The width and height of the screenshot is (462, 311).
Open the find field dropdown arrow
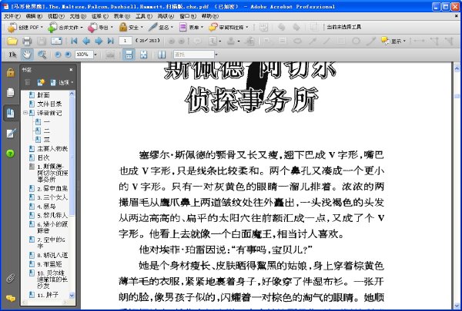pyautogui.click(x=216, y=55)
